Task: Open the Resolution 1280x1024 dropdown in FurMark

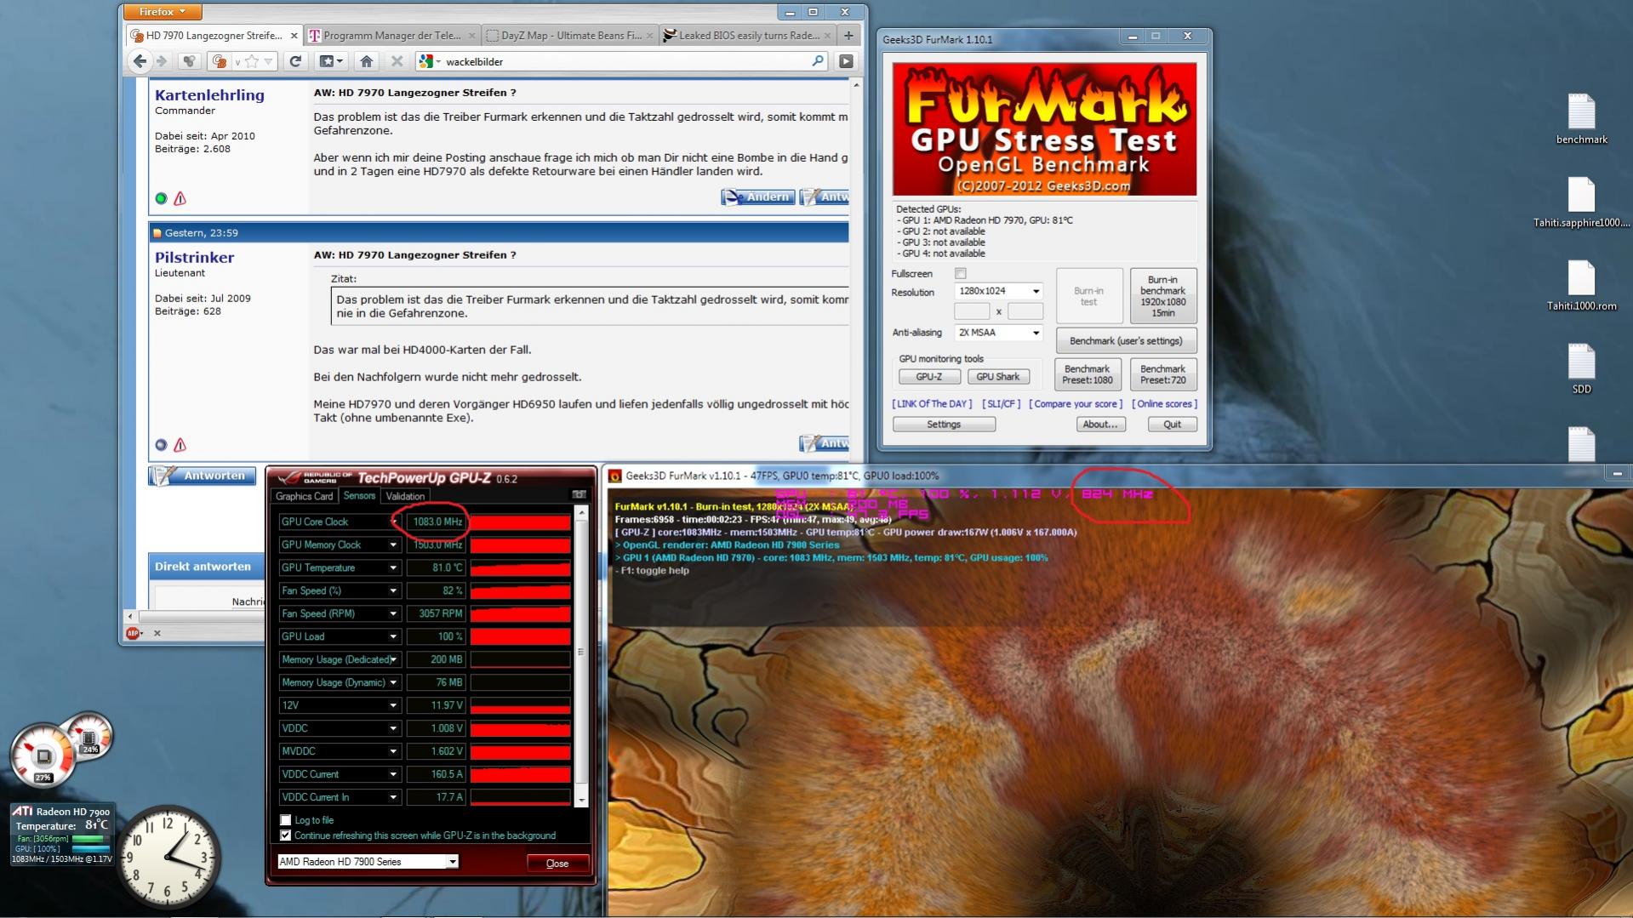Action: click(x=998, y=291)
